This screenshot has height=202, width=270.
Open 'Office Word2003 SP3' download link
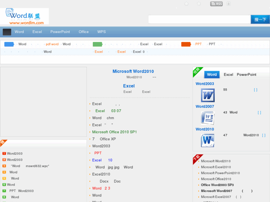(x=217, y=185)
